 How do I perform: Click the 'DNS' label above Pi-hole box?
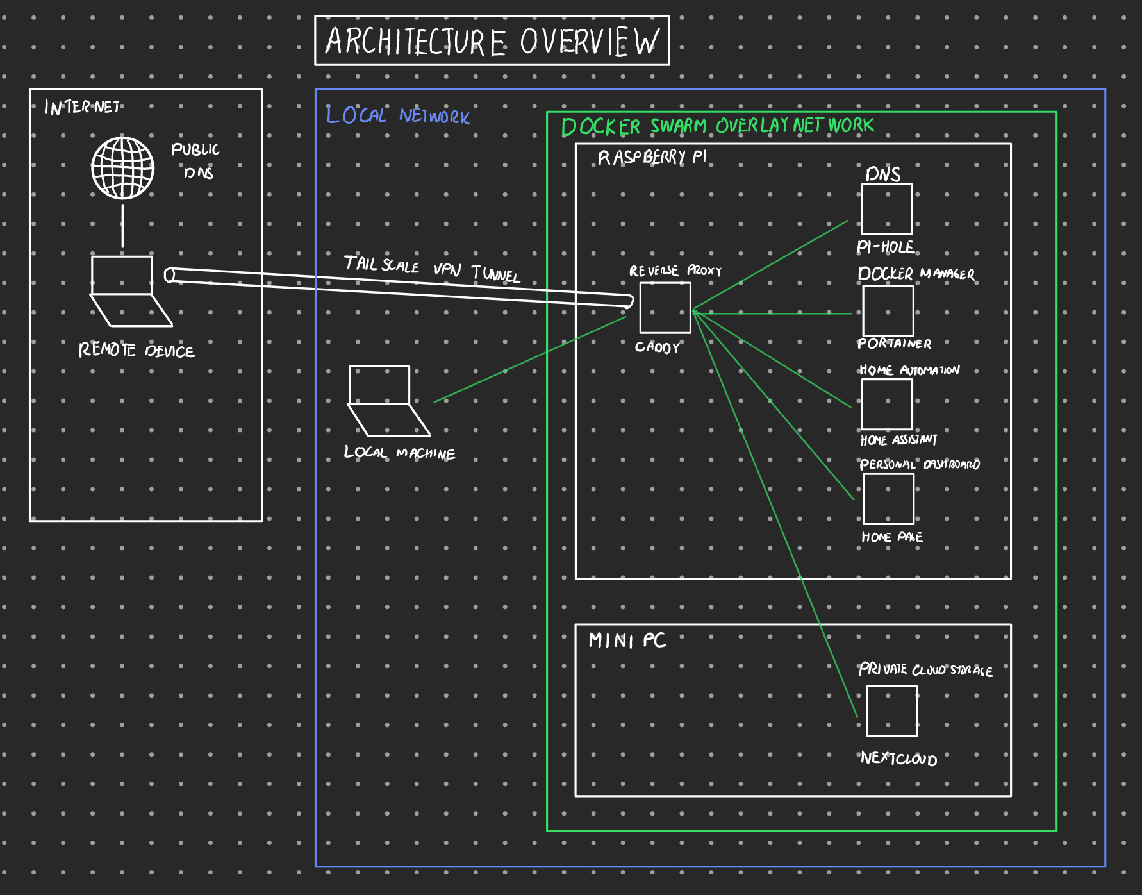[883, 174]
